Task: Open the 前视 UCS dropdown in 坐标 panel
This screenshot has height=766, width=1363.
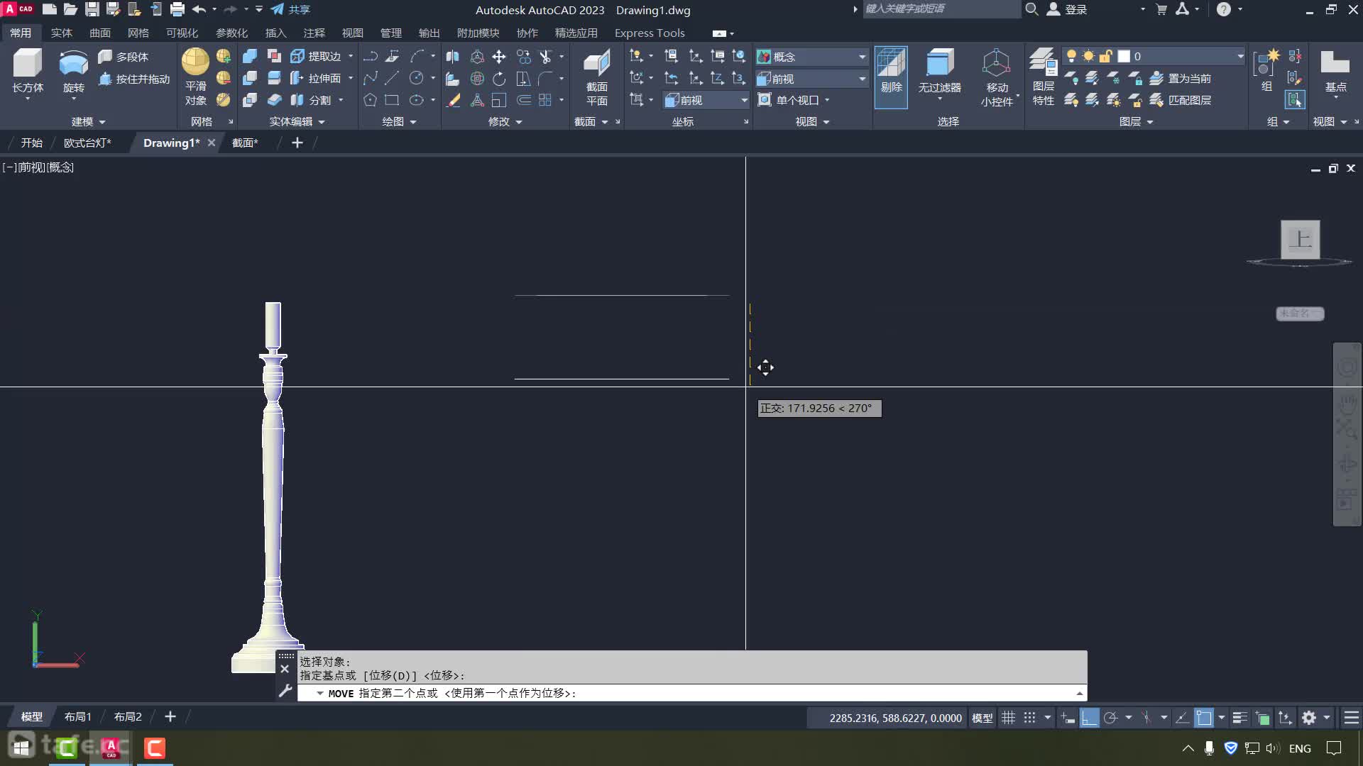Action: point(706,100)
